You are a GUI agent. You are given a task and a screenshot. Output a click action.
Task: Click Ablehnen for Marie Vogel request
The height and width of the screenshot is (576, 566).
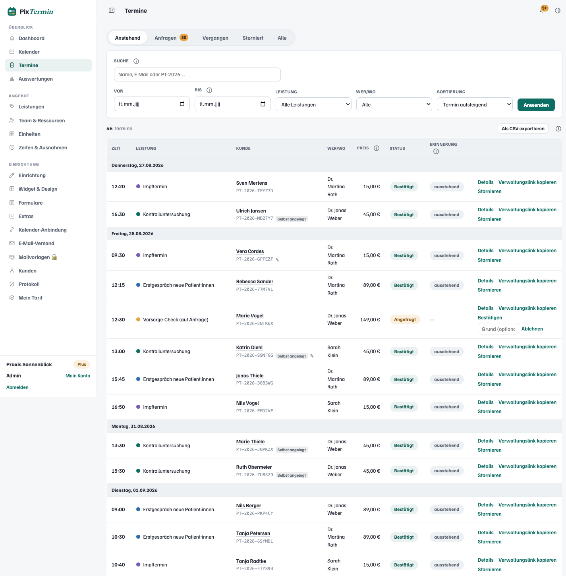click(x=532, y=329)
